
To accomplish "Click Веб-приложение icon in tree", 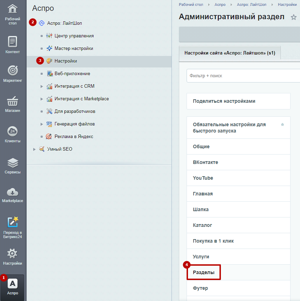I will [50, 73].
